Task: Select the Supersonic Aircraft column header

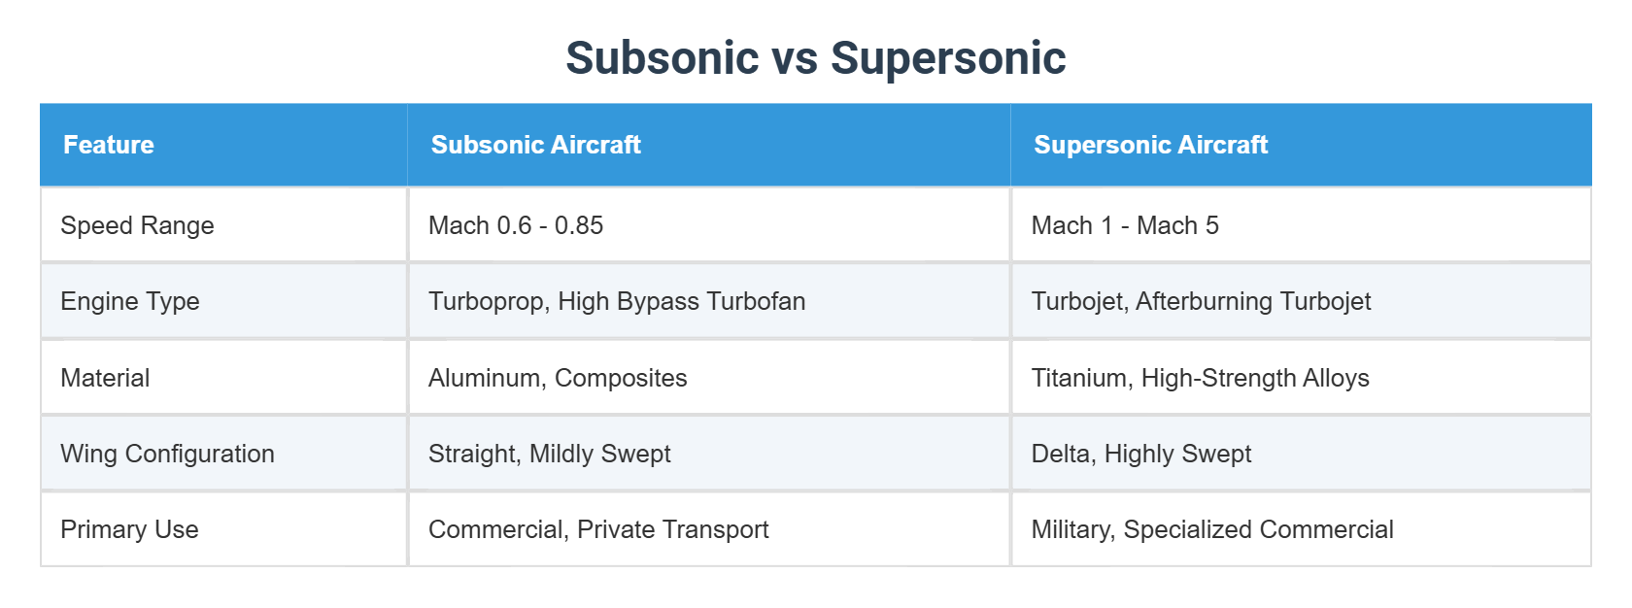Action: point(1150,145)
